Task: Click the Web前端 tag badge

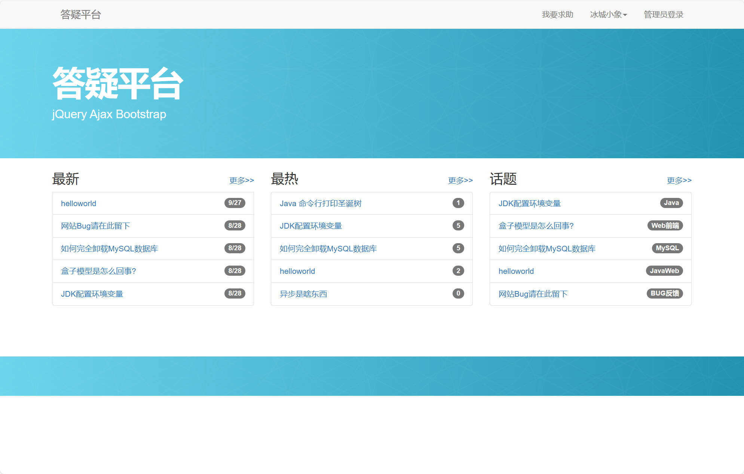Action: click(x=665, y=225)
